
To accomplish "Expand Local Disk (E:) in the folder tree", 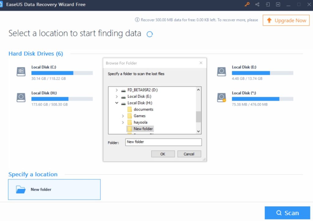I will click(x=116, y=97).
